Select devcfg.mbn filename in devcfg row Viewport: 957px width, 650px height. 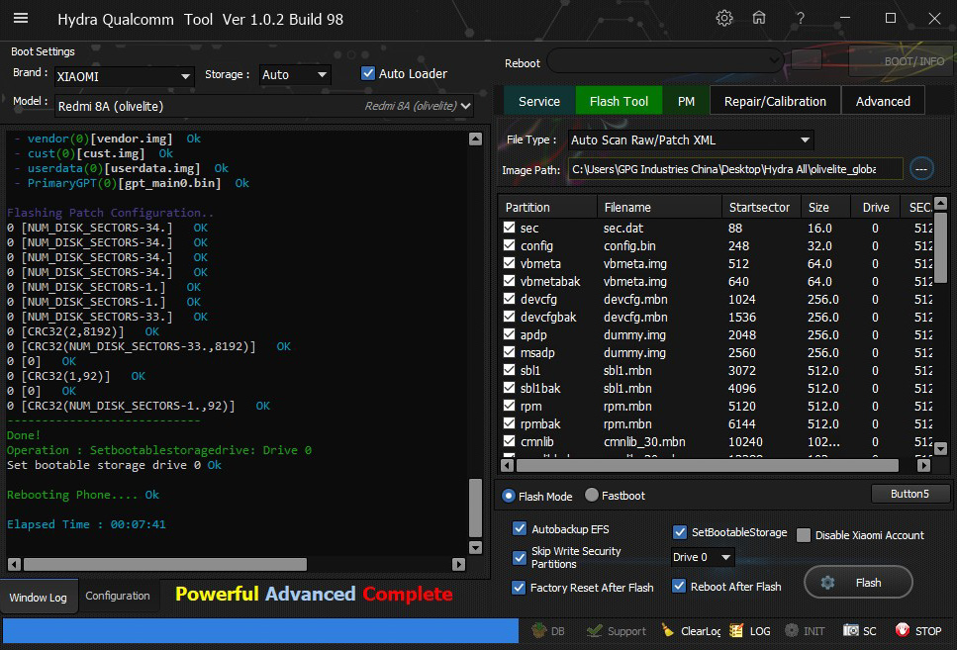pos(635,299)
